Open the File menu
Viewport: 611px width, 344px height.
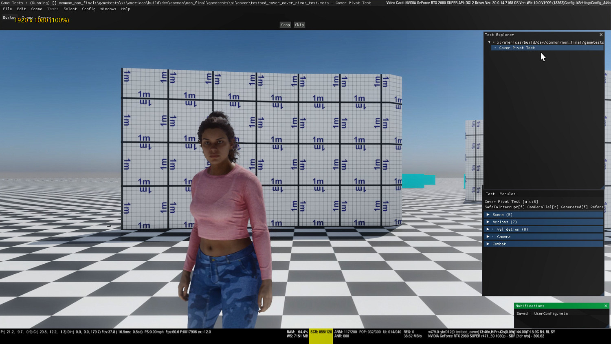[x=7, y=9]
